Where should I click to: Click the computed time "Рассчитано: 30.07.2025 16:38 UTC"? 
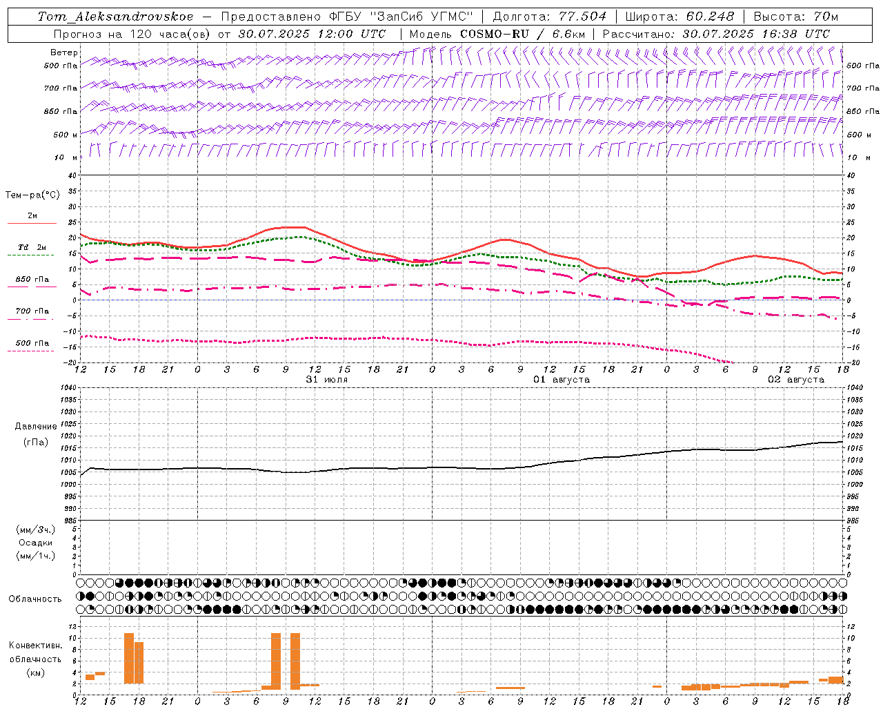click(716, 34)
